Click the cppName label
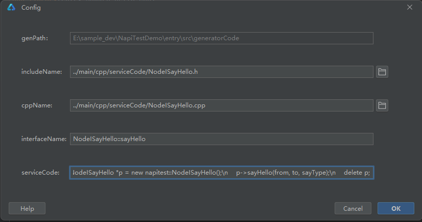 [x=37, y=105]
